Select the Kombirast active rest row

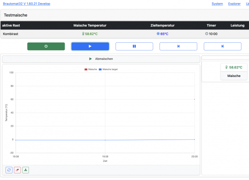(x=10, y=34)
